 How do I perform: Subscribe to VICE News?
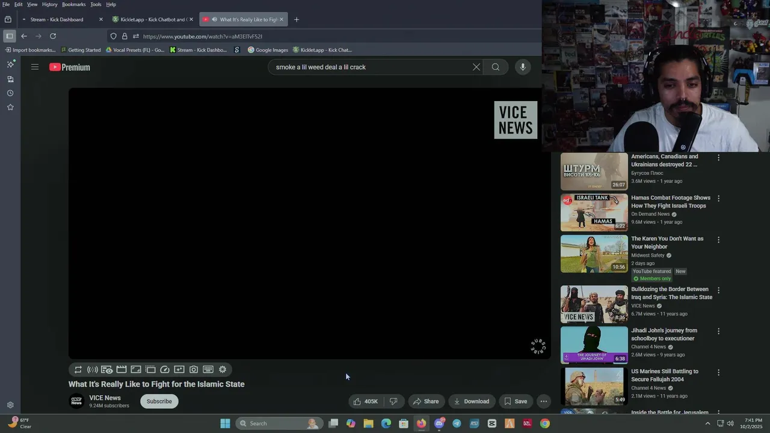coord(159,401)
